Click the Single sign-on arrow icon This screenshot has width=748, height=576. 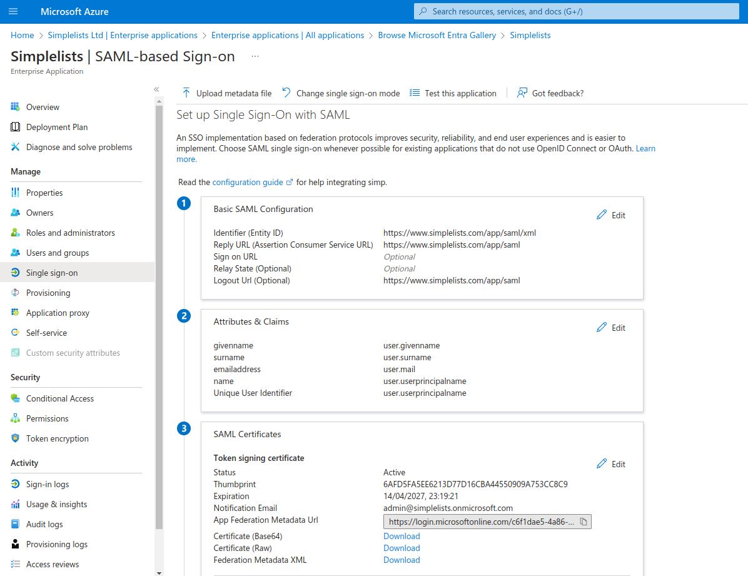pyautogui.click(x=15, y=273)
